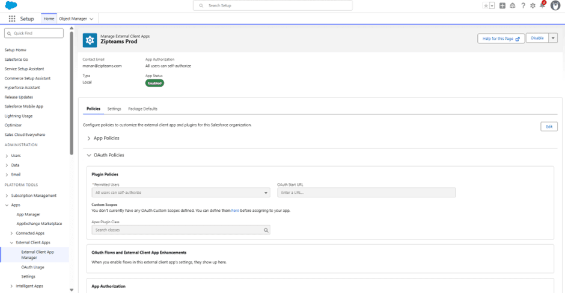Open Sales Cloud Everywhere
This screenshot has height=293, width=565.
tap(25, 135)
